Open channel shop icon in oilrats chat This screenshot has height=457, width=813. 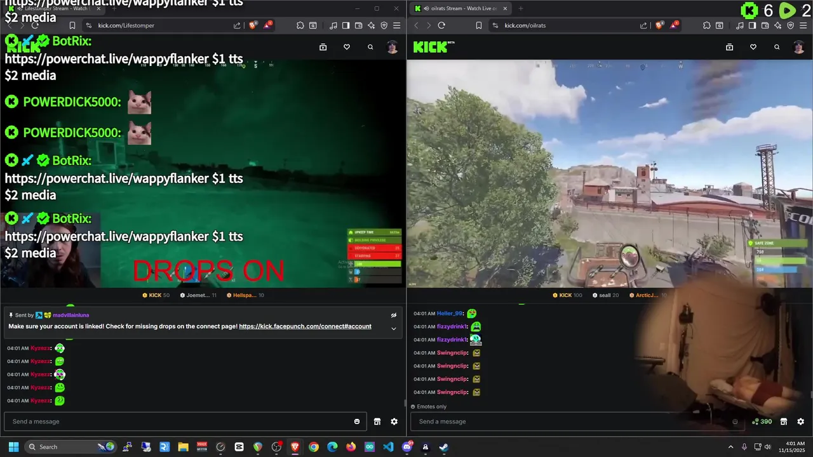[784, 421]
